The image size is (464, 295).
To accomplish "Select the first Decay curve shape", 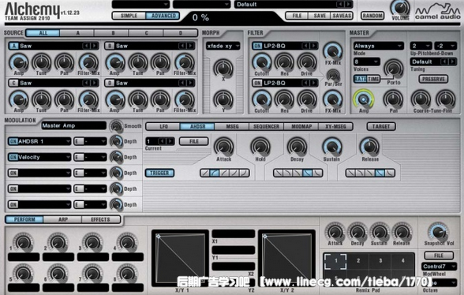I will [x=278, y=173].
